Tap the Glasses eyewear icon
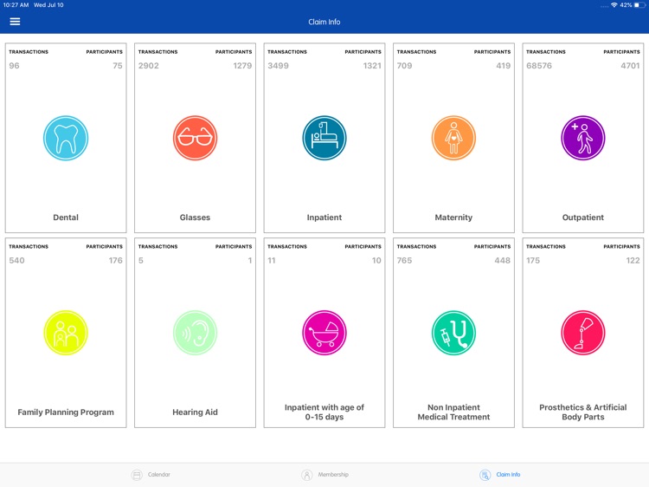649x487 pixels. coord(195,138)
